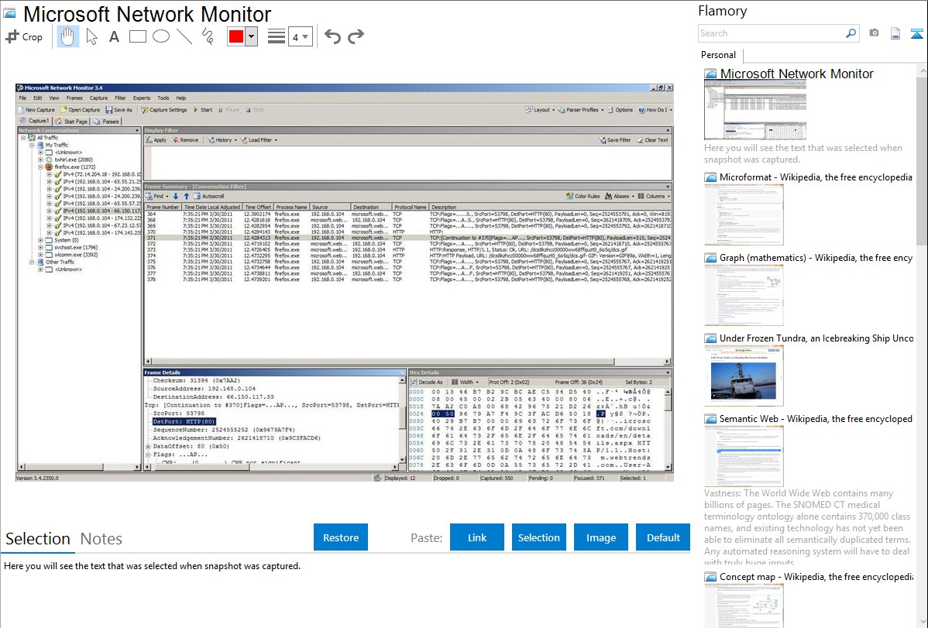Viewport: 928px width, 628px height.
Task: Open the Microsoft Network Monitor thumbnail
Action: pos(755,111)
